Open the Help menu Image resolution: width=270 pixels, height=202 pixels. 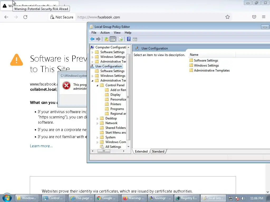pyautogui.click(x=128, y=32)
